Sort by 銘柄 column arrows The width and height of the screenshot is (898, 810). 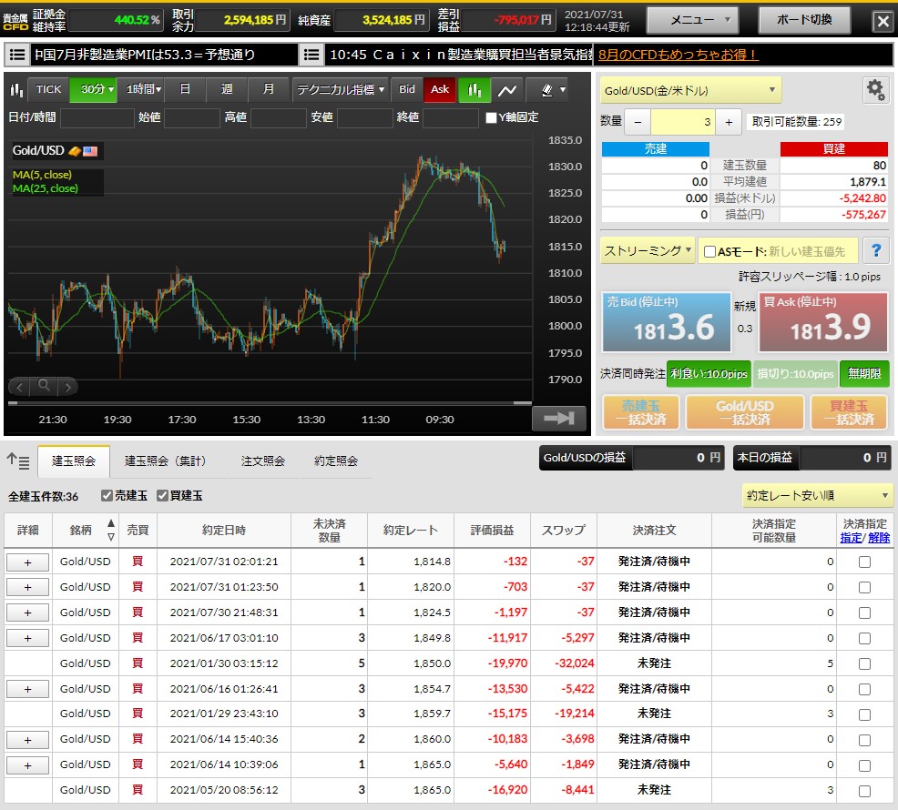coord(111,530)
